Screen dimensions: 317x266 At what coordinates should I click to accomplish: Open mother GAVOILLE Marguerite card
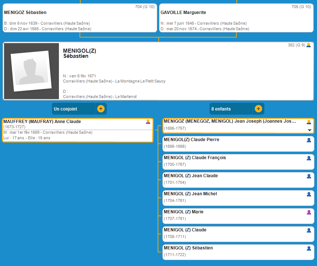pyautogui.click(x=236, y=18)
